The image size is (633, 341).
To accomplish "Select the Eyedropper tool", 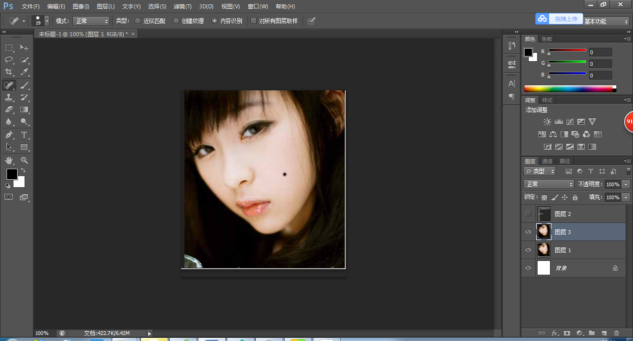I will pos(24,72).
